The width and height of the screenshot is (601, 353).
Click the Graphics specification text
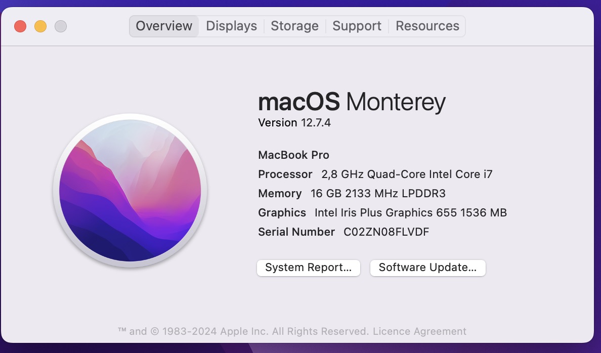click(381, 212)
